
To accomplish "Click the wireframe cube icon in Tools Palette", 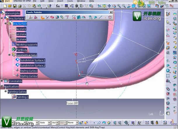I will [x=110, y=17].
